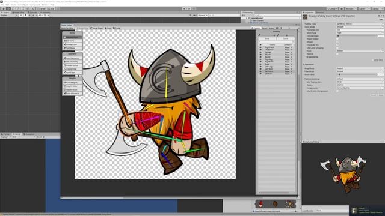Switch to the Game tab

(17, 134)
